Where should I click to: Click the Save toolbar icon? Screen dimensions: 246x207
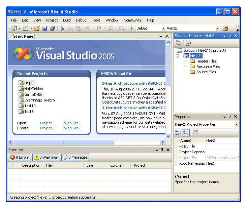pos(45,28)
